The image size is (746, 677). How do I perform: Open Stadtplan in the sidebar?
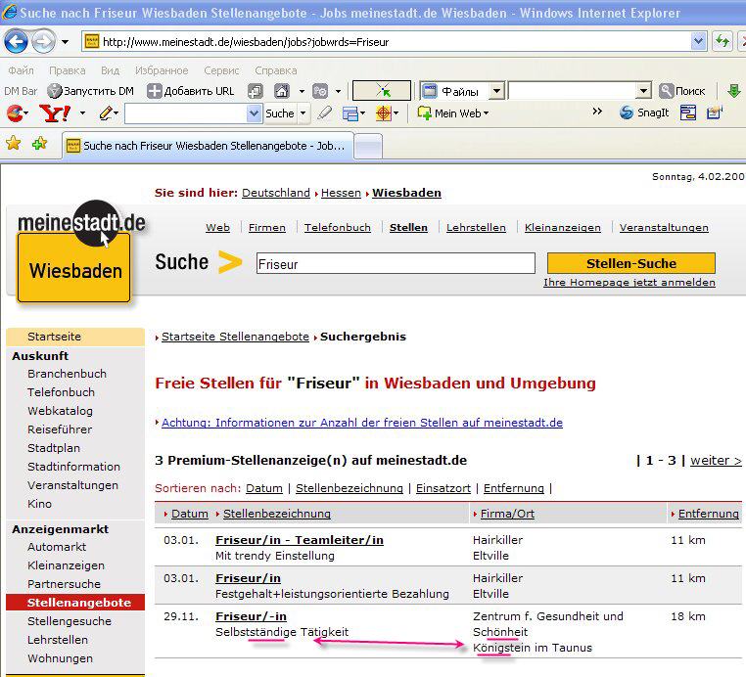53,448
